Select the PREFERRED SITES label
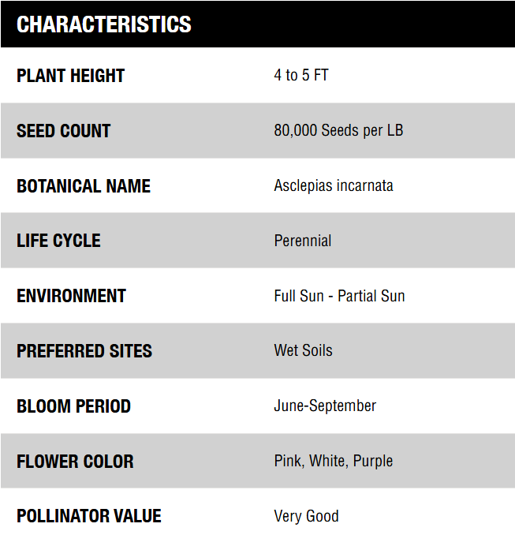Viewport: 515px width, 546px height. [84, 351]
